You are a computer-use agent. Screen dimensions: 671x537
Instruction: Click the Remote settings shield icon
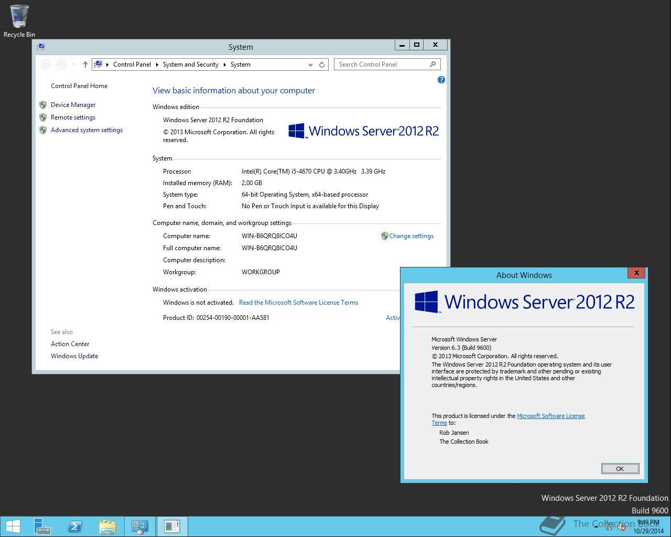43,117
